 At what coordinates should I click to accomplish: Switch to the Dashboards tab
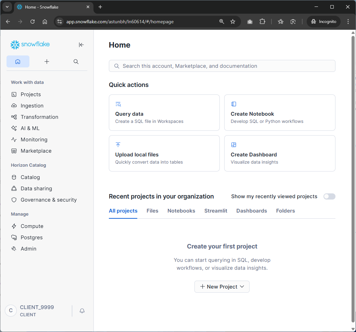(252, 211)
